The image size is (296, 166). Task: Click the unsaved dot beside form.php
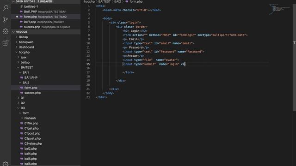17,17
